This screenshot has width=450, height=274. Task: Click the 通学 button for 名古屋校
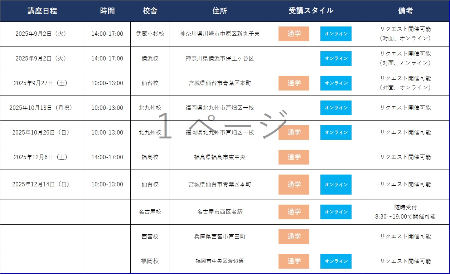[x=294, y=212]
